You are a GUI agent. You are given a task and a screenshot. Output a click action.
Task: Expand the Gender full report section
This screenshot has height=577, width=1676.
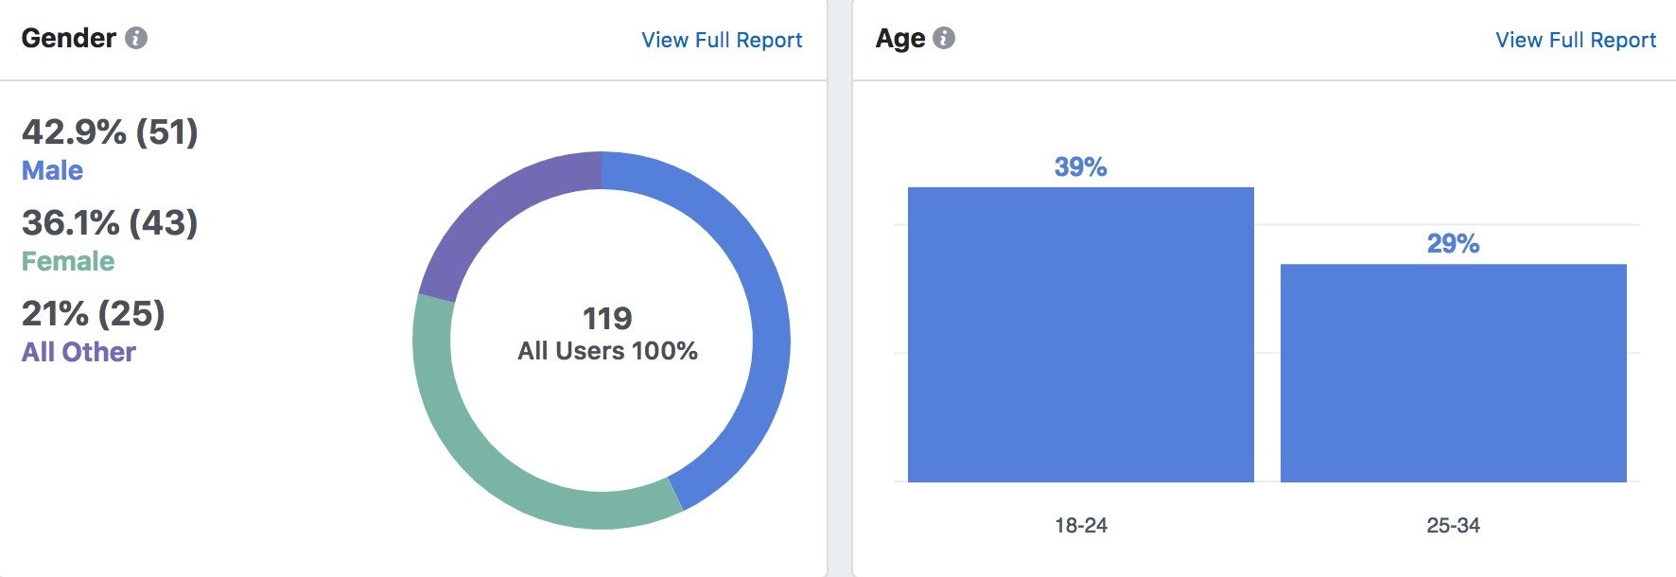tap(722, 40)
